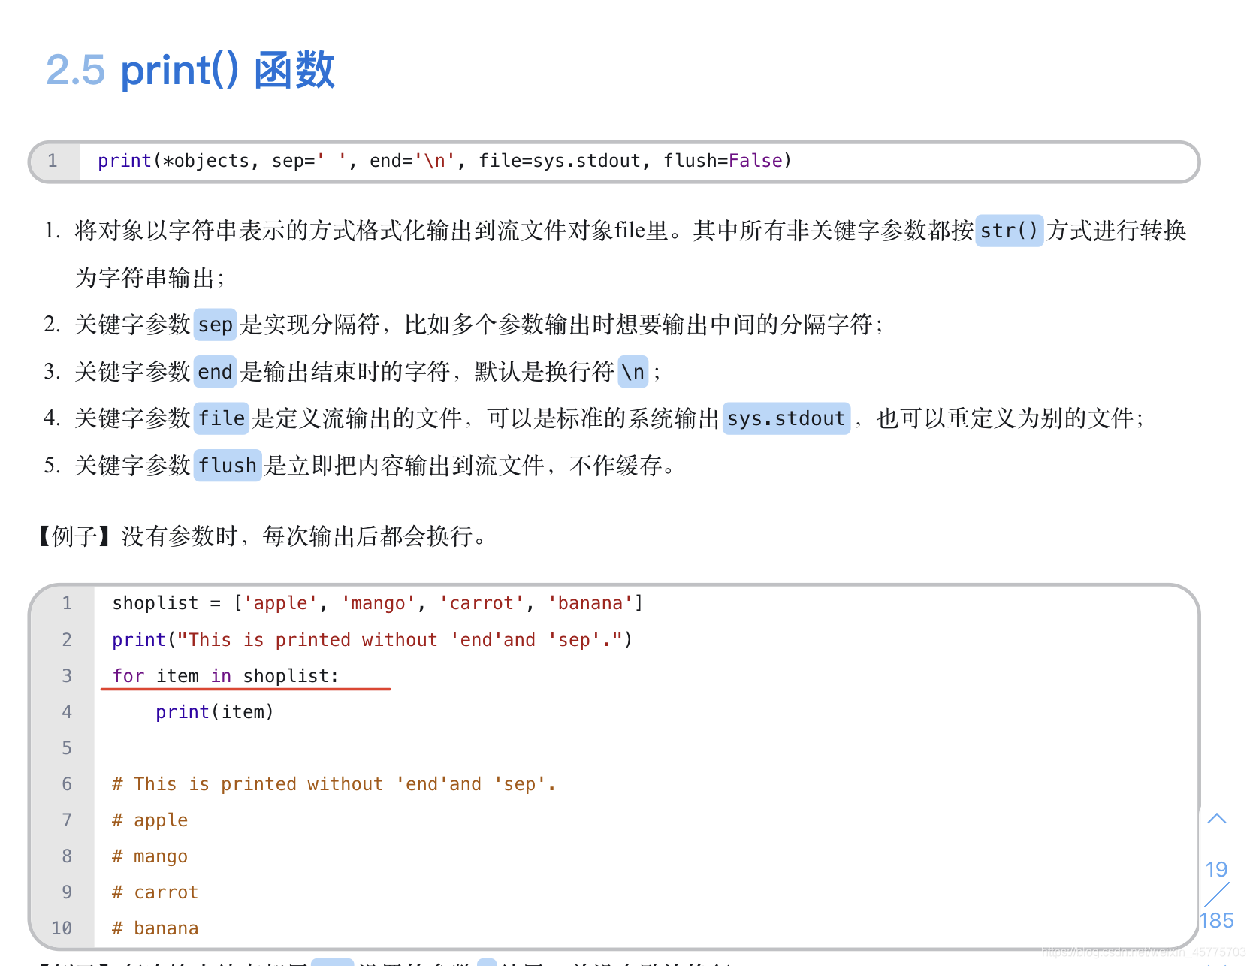1253x966 pixels.
Task: Click the highlighted '\n' inline code
Action: point(633,372)
